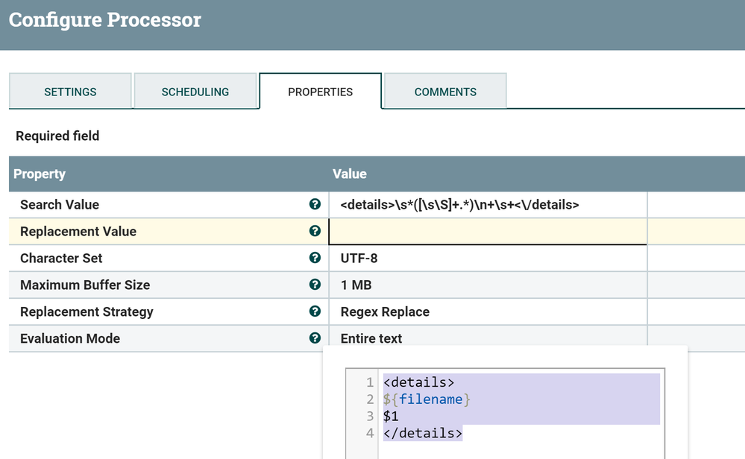Select the Properties tab

pyautogui.click(x=320, y=92)
